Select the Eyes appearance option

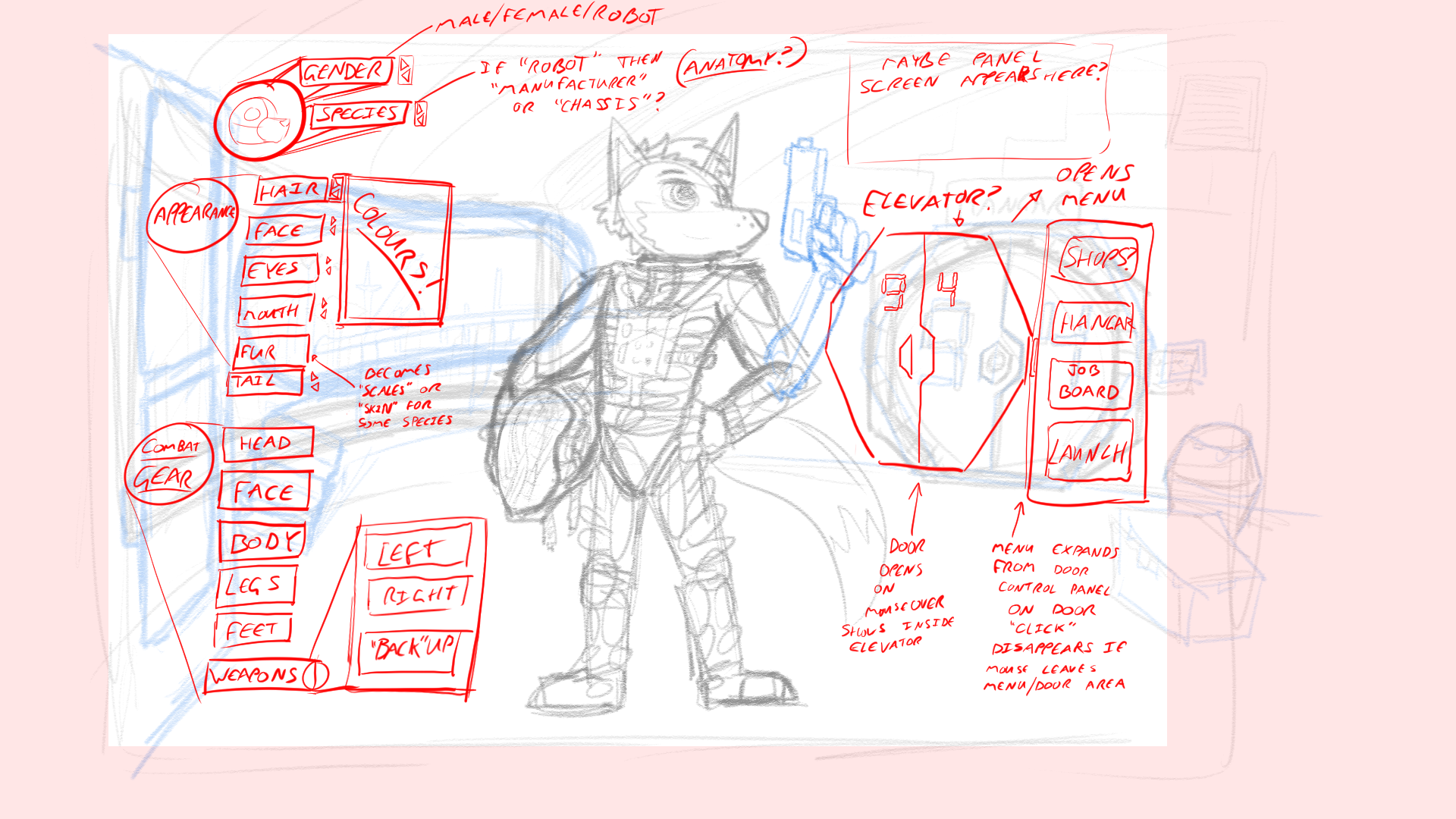coord(279,270)
